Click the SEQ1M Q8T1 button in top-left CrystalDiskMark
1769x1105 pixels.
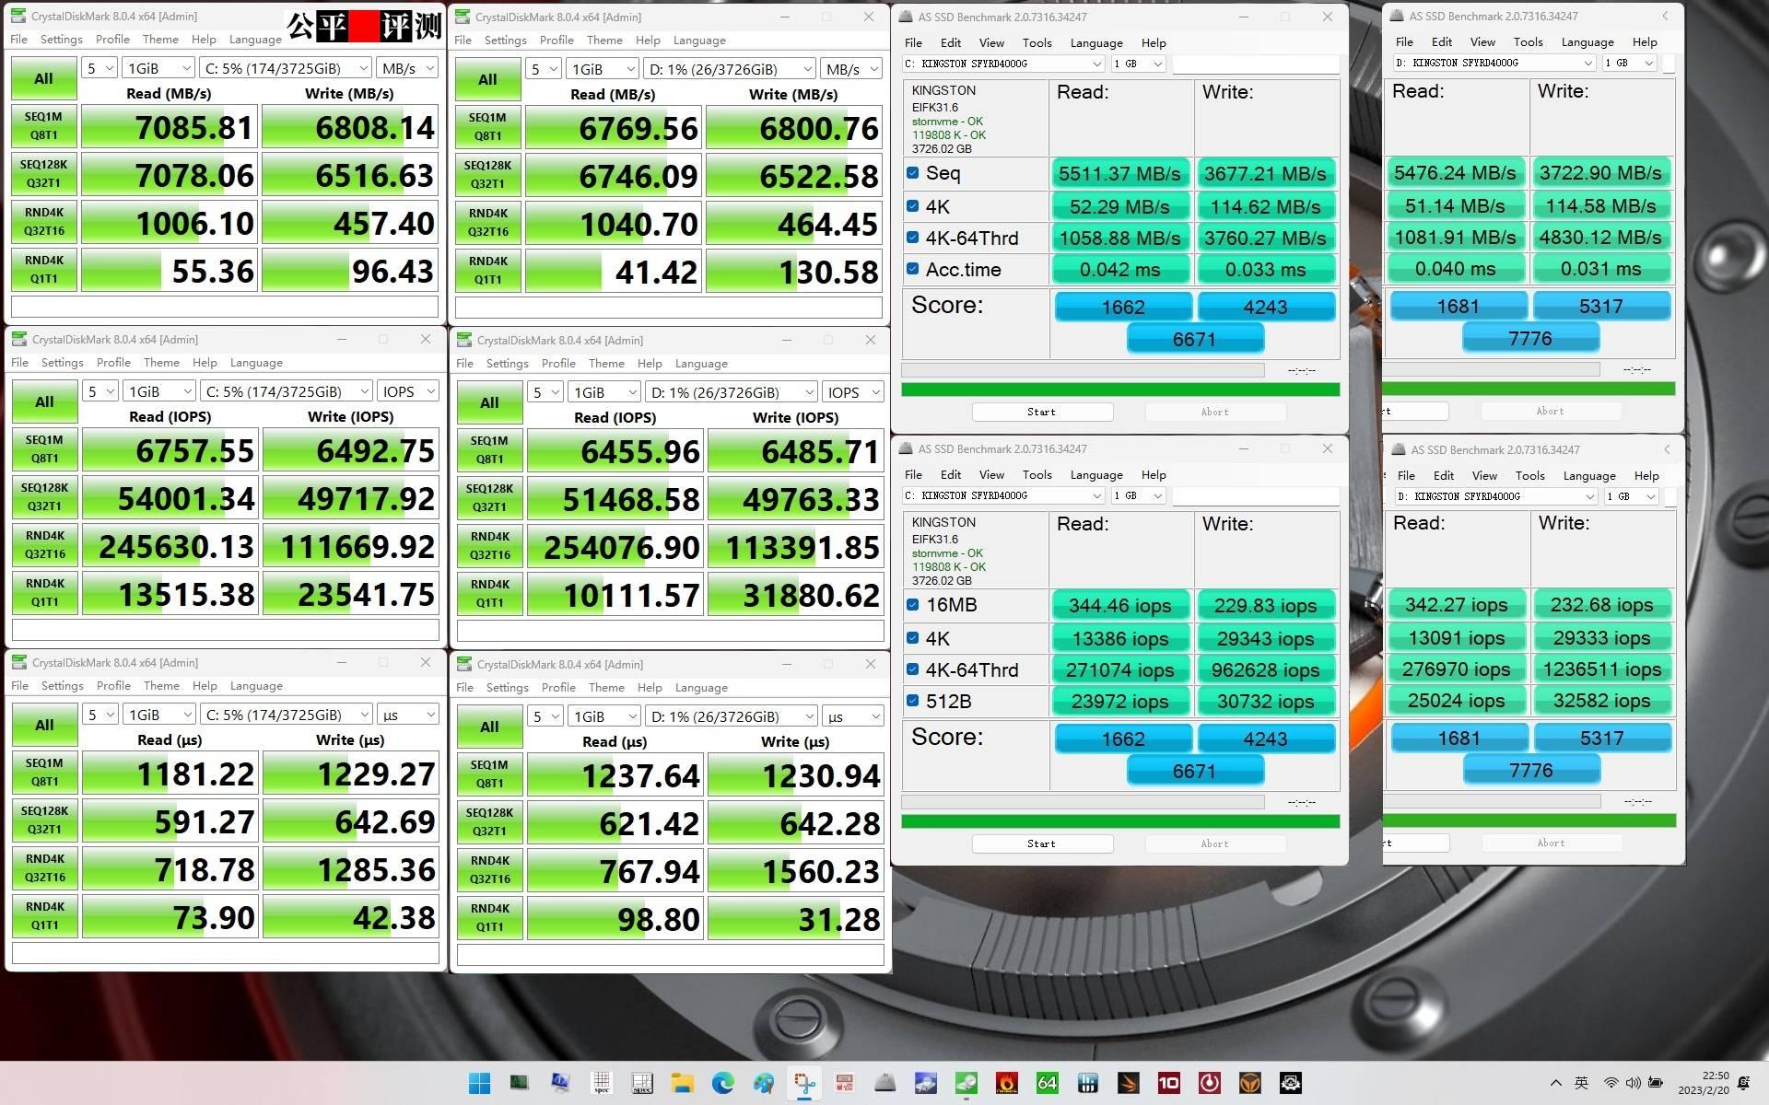click(x=44, y=126)
